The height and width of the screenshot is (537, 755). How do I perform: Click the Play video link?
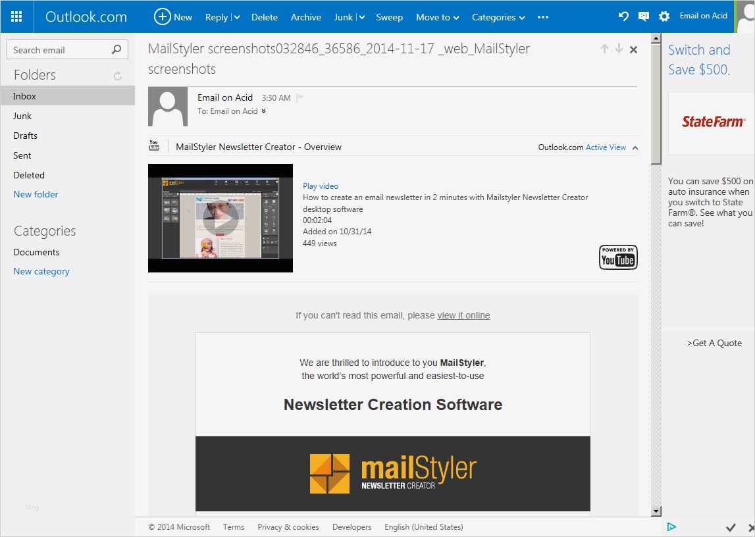pos(321,186)
